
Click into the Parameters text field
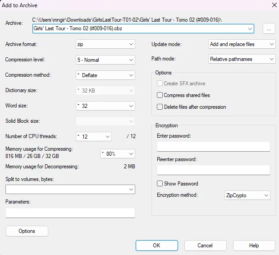point(70,213)
